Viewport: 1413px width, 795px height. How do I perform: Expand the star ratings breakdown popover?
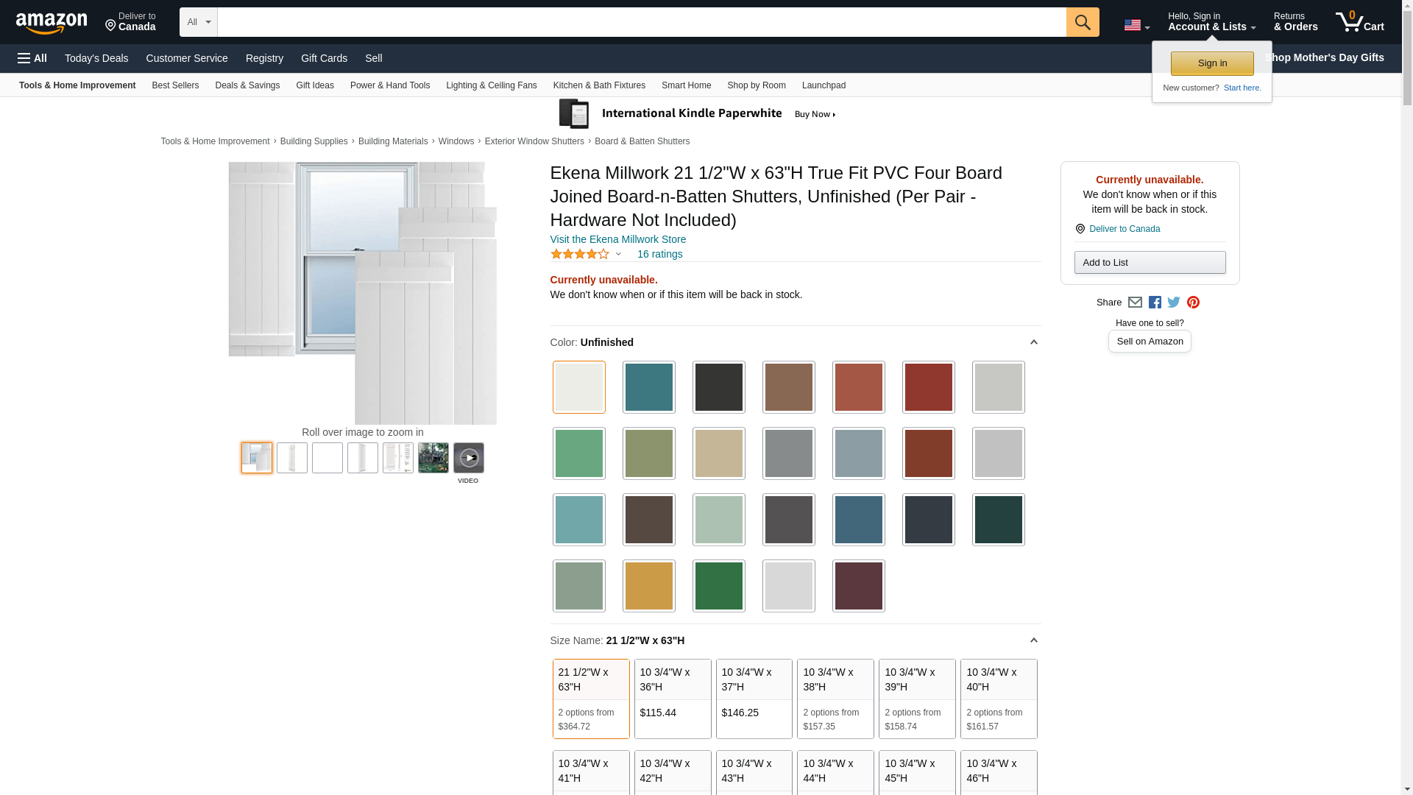[x=618, y=255]
